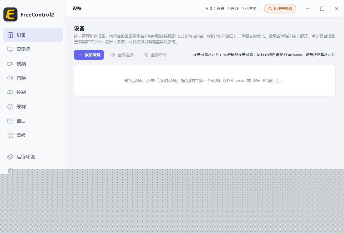Click the gamepad icon beside 控制
Screen dimensions: 344x234
click(10, 92)
